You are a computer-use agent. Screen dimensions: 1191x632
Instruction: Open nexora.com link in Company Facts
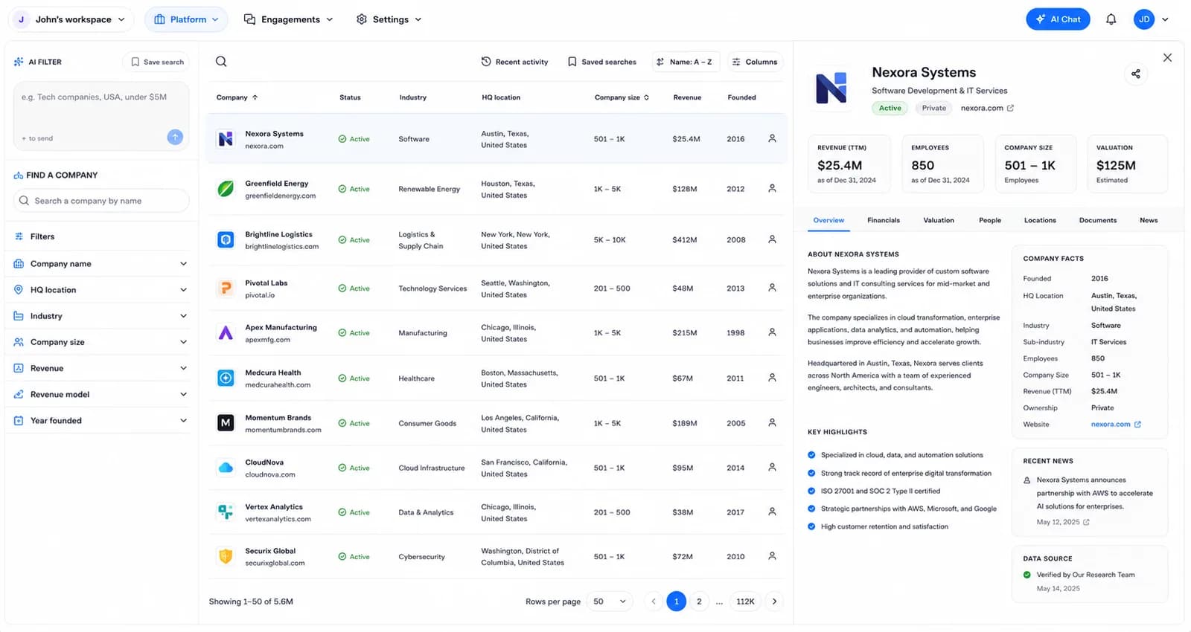pyautogui.click(x=1115, y=425)
